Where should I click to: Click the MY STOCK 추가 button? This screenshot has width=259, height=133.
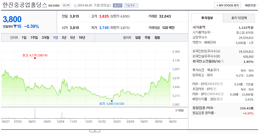click(227, 5)
